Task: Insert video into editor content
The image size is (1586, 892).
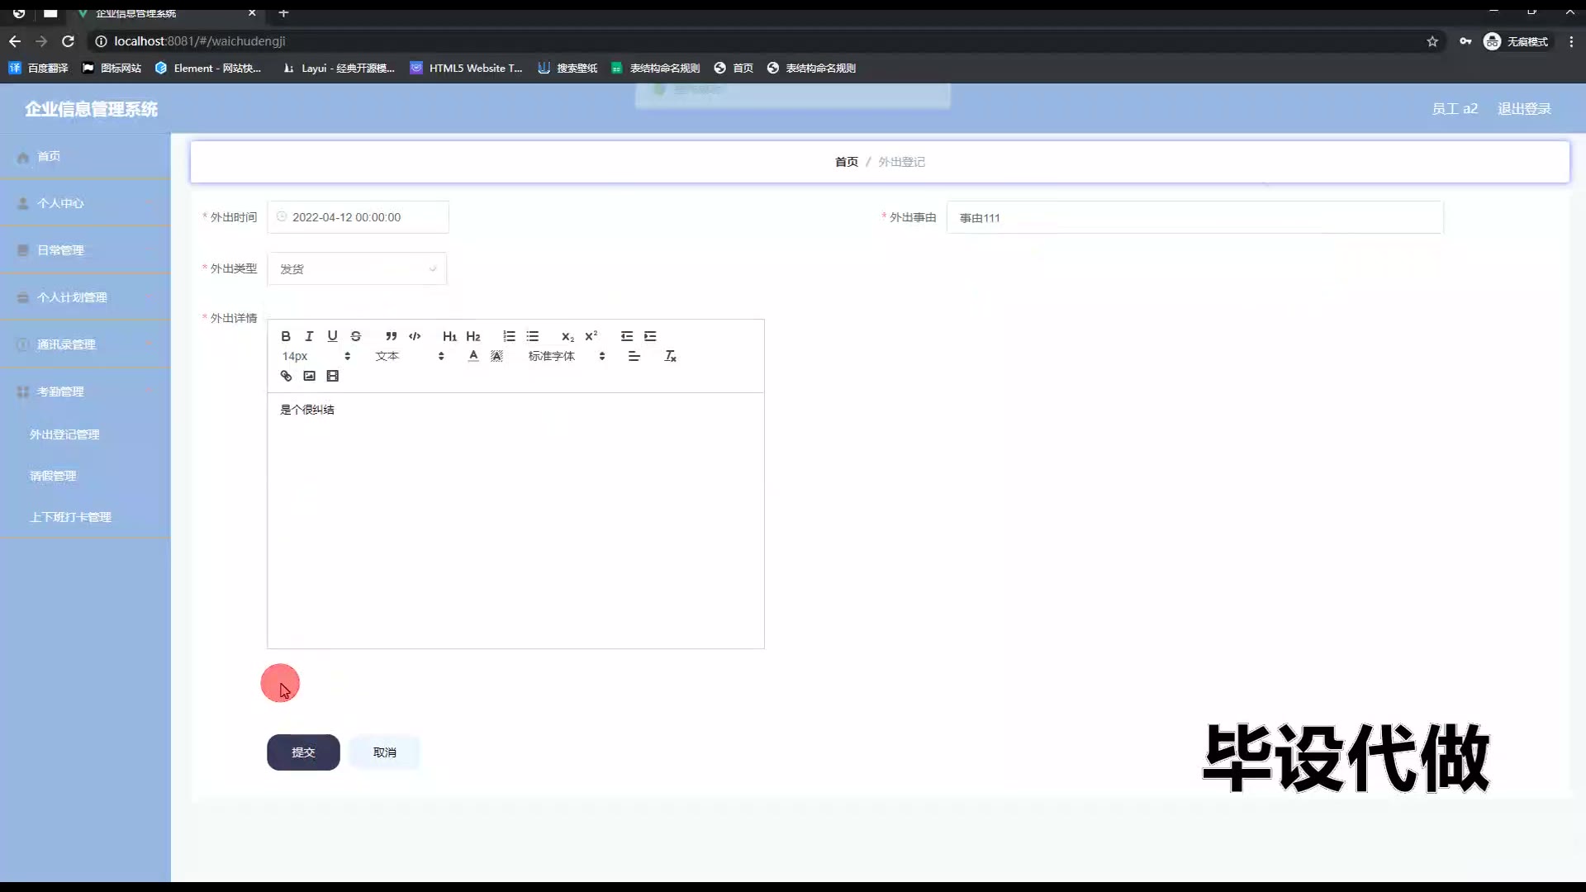Action: pos(333,376)
